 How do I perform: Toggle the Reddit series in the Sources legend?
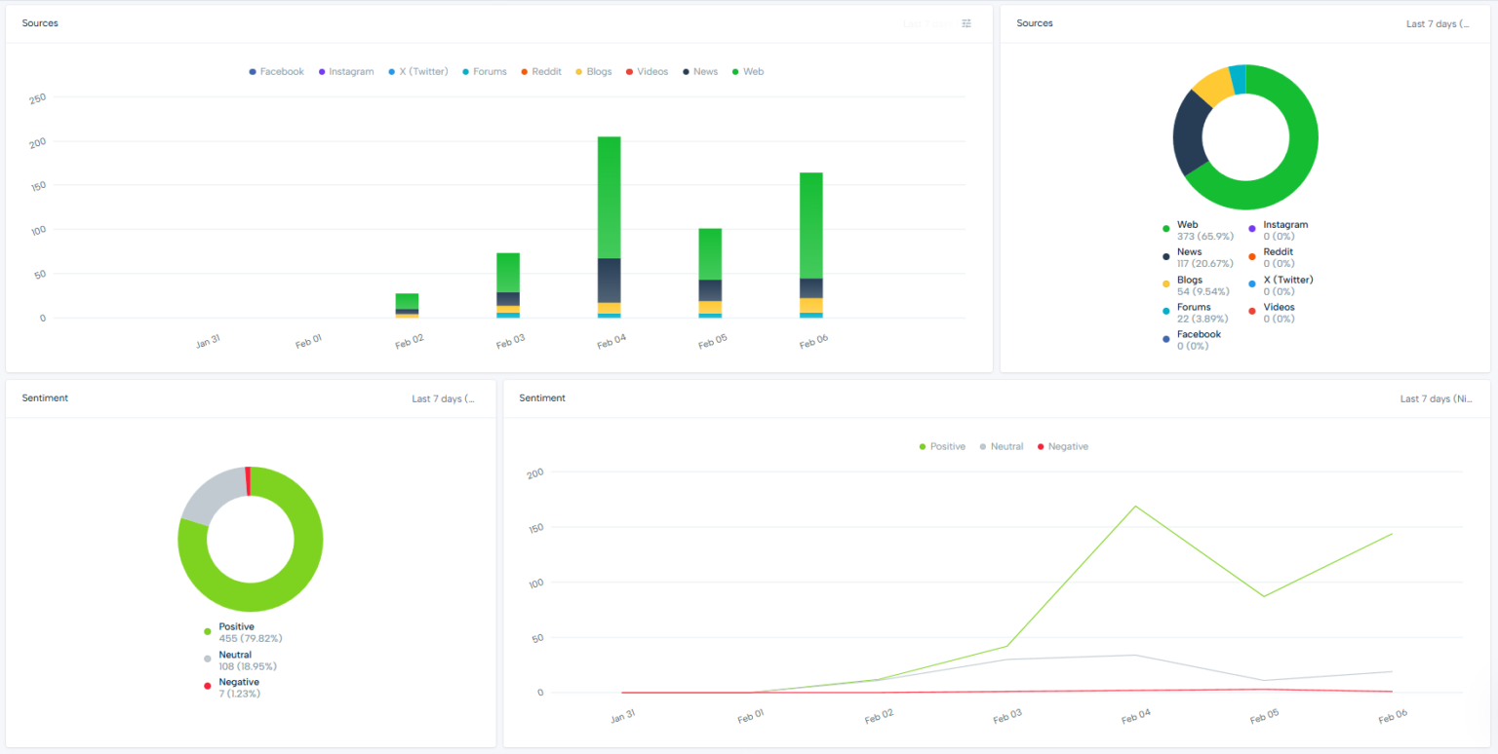pyautogui.click(x=526, y=71)
